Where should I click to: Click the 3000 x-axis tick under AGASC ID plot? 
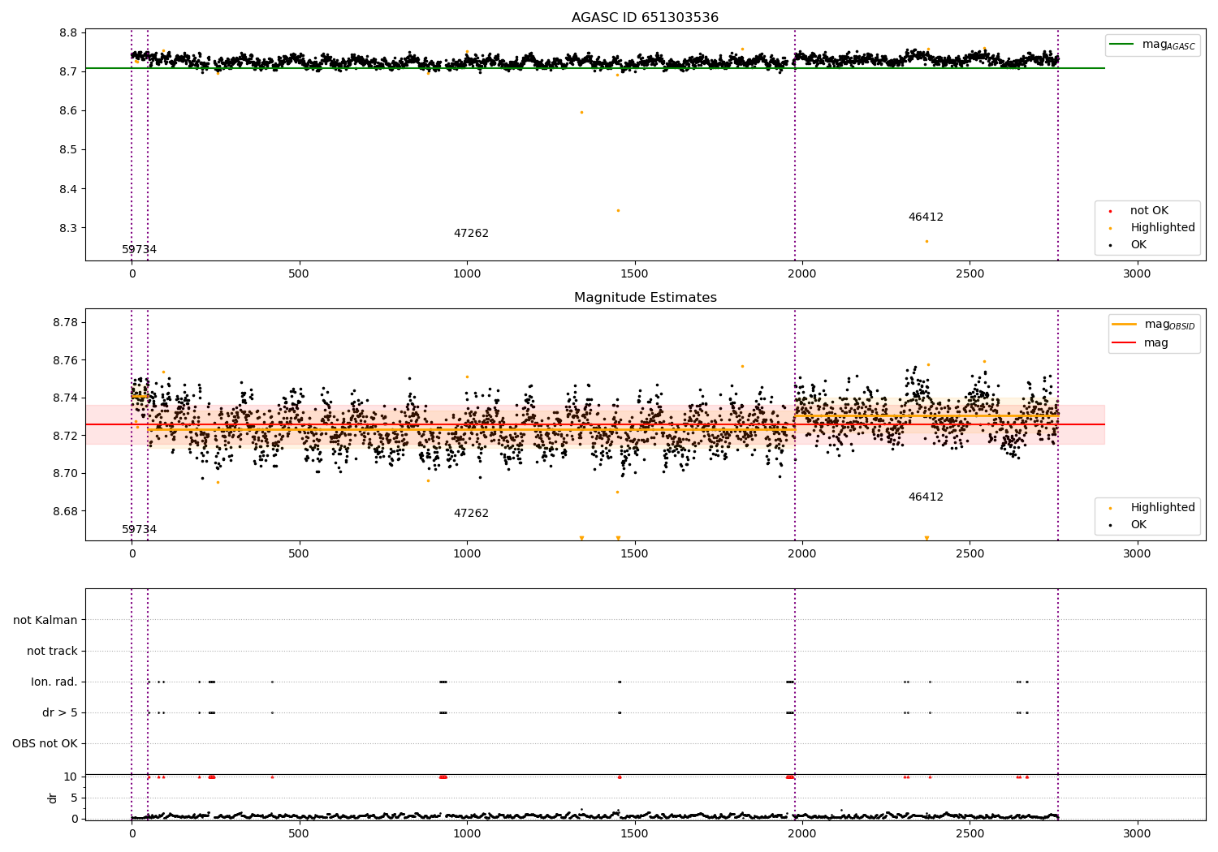click(1137, 274)
